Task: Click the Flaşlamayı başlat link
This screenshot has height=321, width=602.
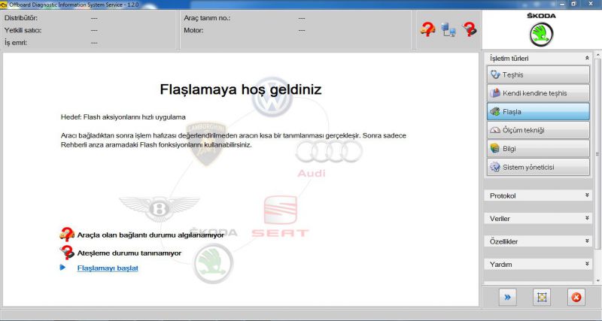Action: pyautogui.click(x=108, y=268)
